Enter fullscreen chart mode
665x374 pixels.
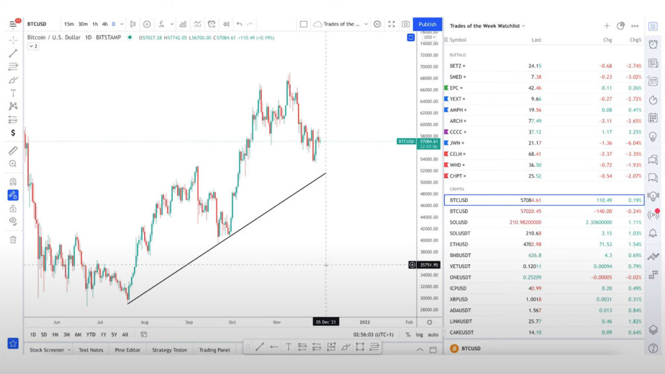tap(392, 24)
